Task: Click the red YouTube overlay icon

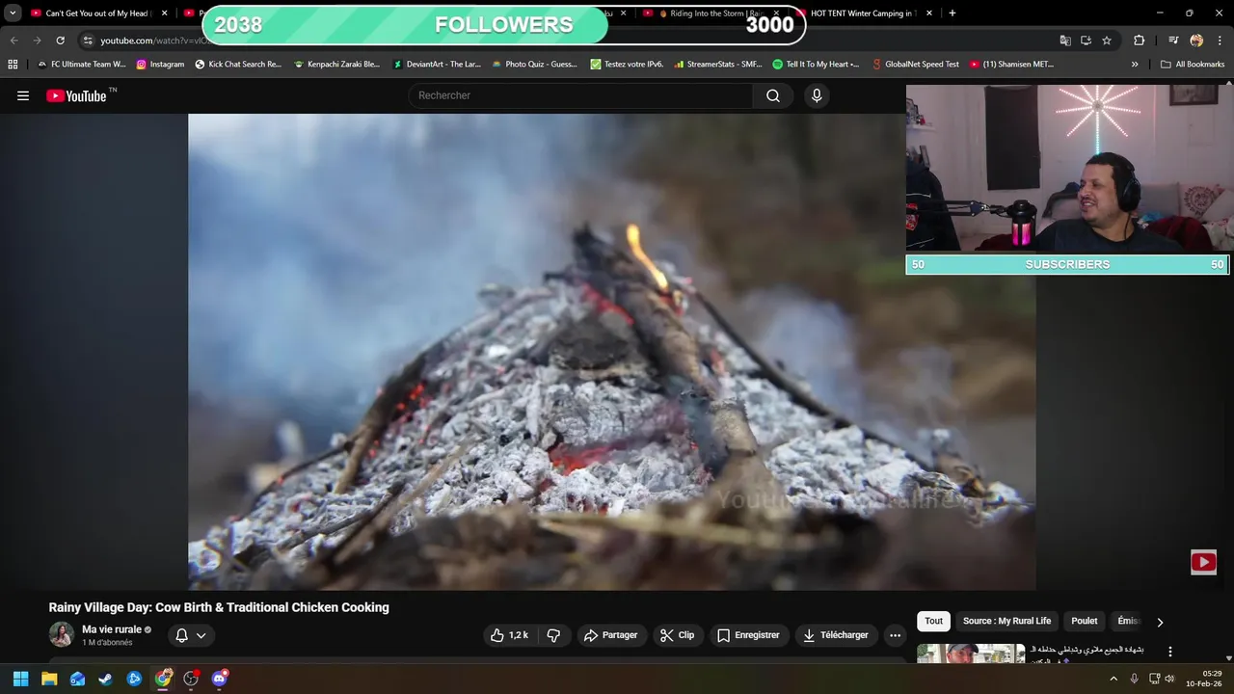Action: [1203, 562]
